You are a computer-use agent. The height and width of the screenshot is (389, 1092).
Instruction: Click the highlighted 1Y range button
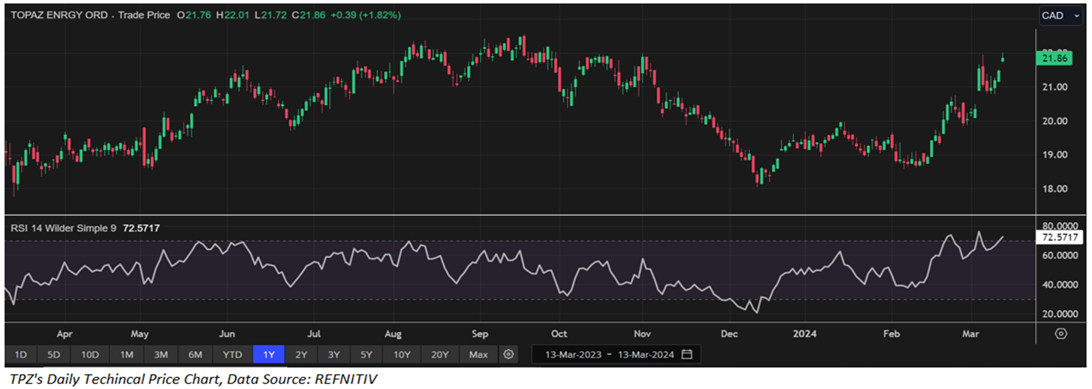[x=268, y=354]
